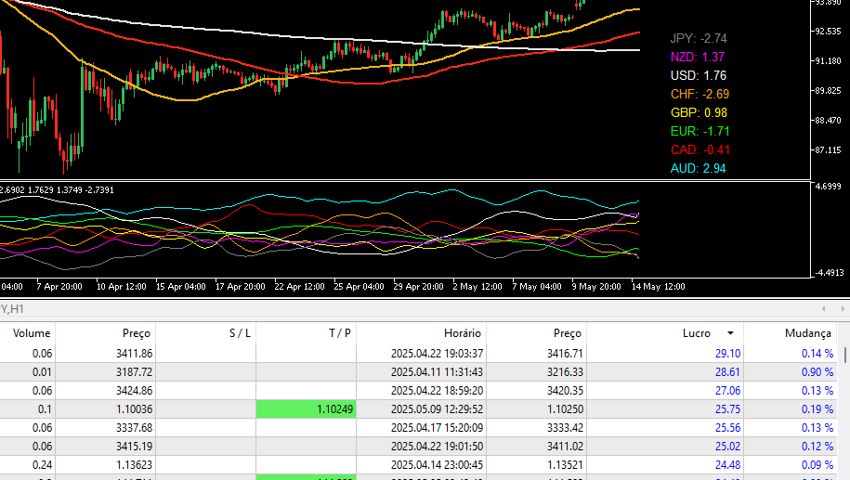Image resolution: width=850 pixels, height=480 pixels.
Task: Select change value 0.90 %
Action: point(817,372)
